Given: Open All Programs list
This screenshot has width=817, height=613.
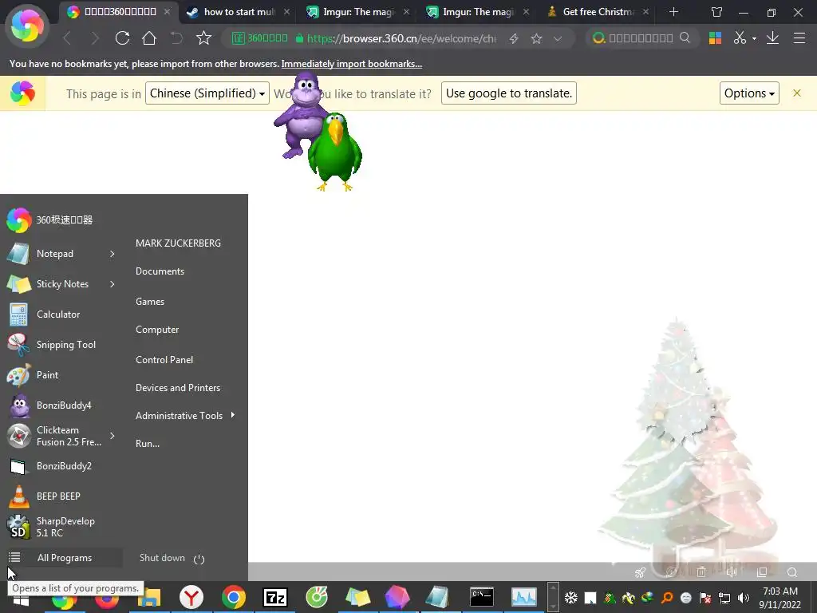Looking at the screenshot, I should (64, 558).
